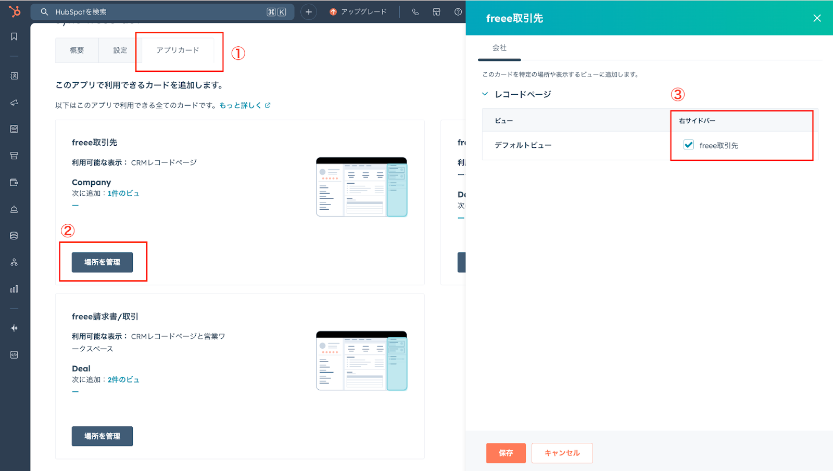Open the Breeze AI sparkle icon

14,328
